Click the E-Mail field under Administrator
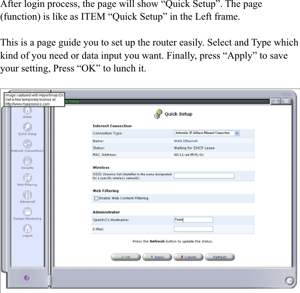This screenshot has width=300, height=293. point(193,228)
